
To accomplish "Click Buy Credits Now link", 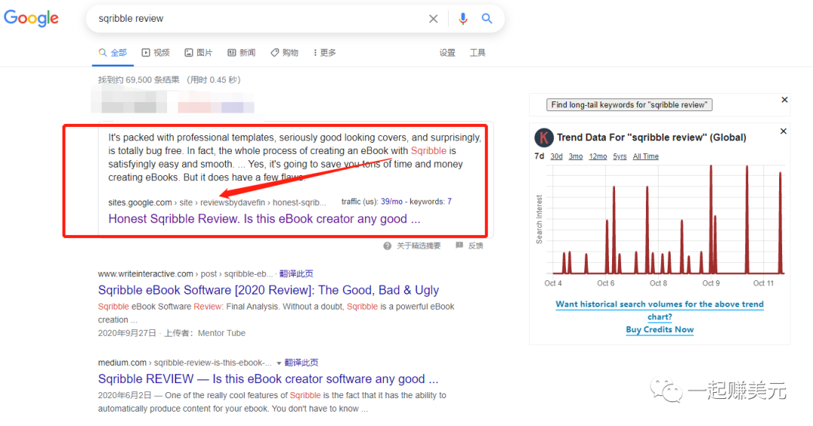I will pyautogui.click(x=659, y=330).
